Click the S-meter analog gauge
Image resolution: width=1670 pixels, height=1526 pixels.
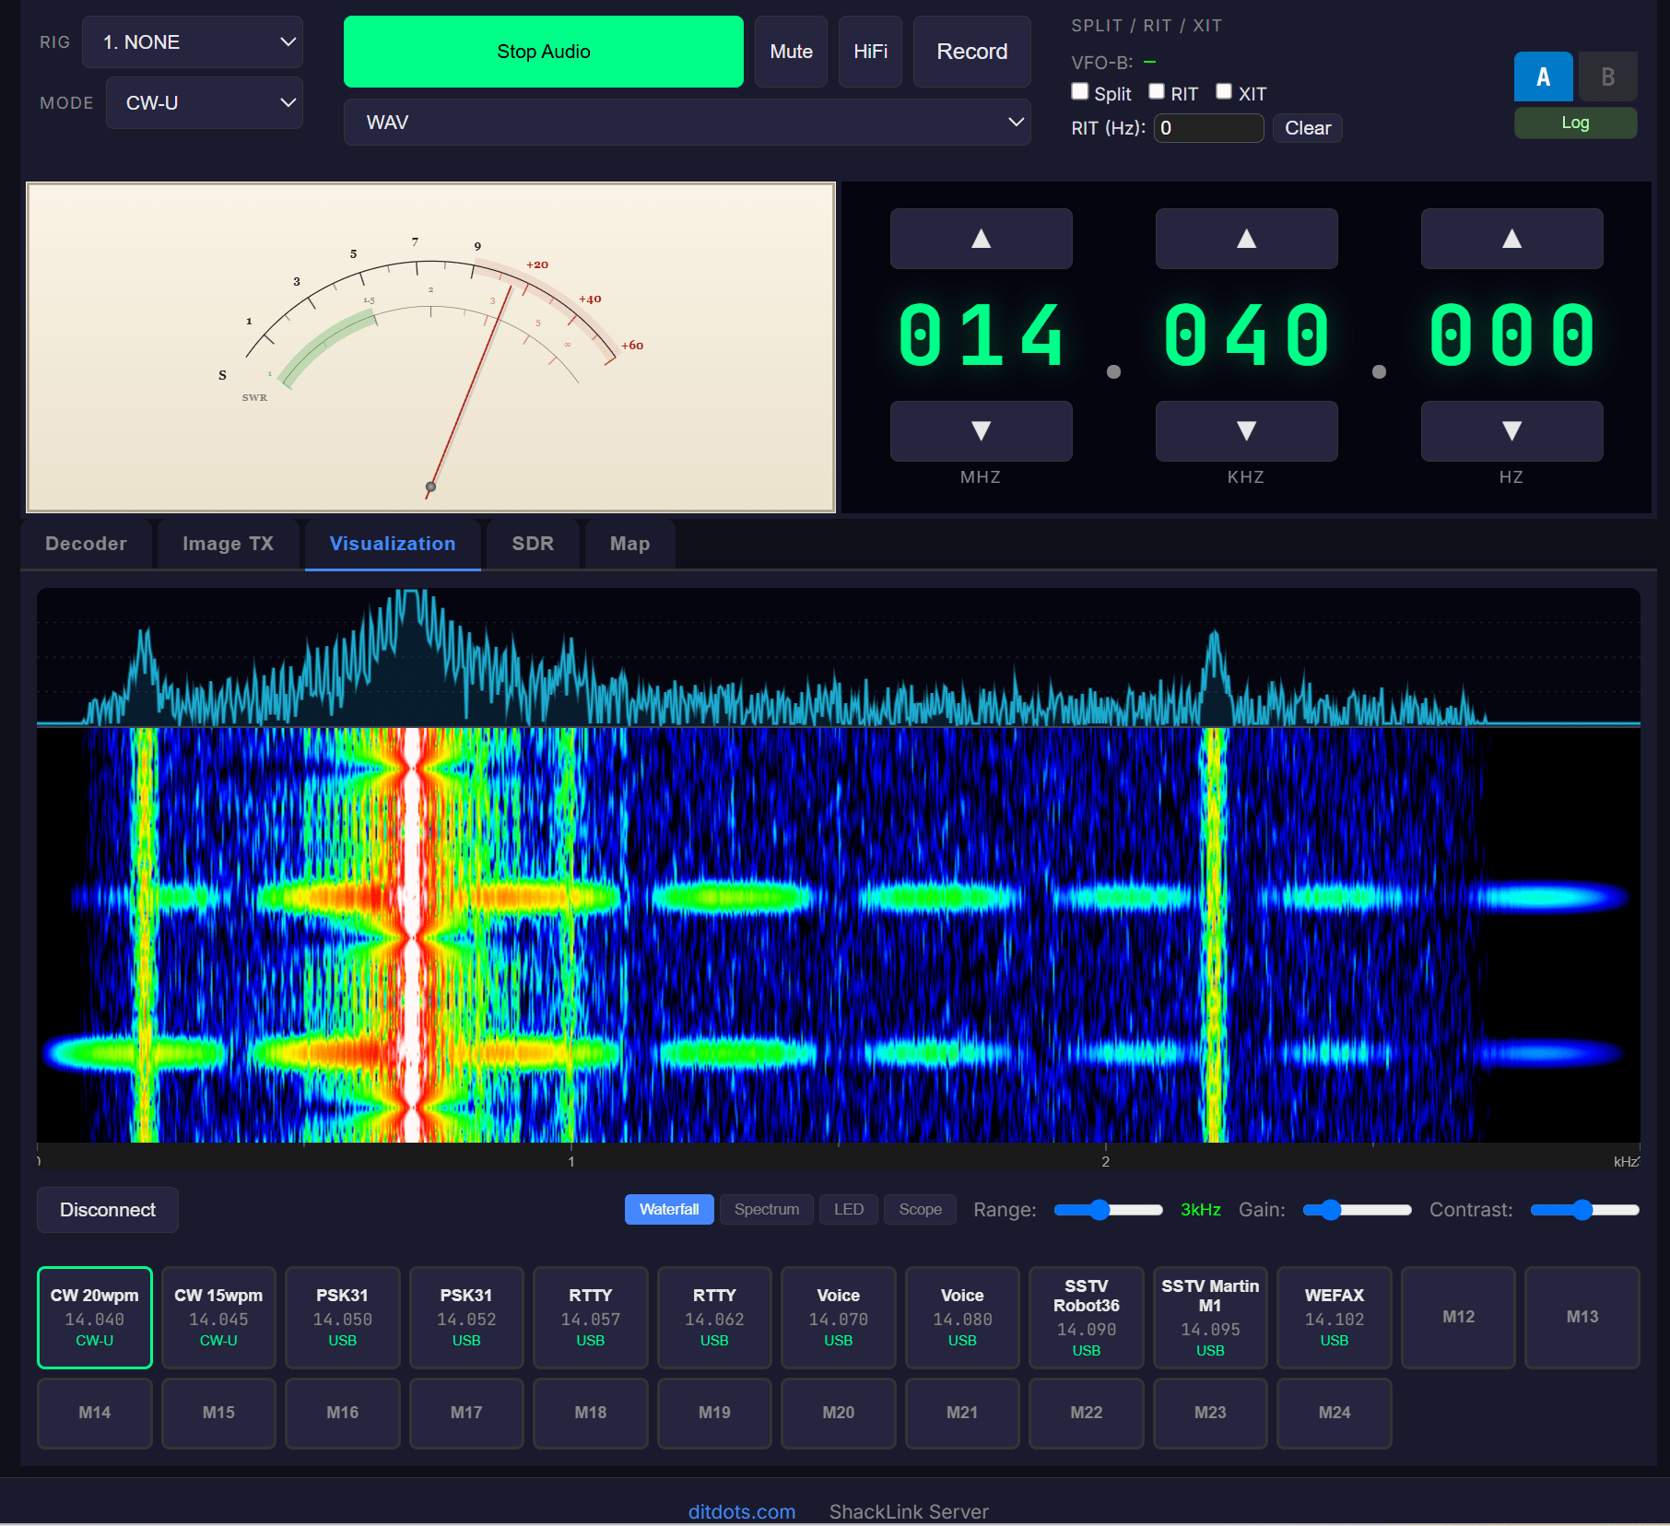tap(430, 346)
